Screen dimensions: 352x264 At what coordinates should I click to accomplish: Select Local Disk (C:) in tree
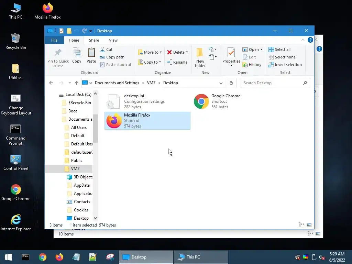[x=75, y=95]
